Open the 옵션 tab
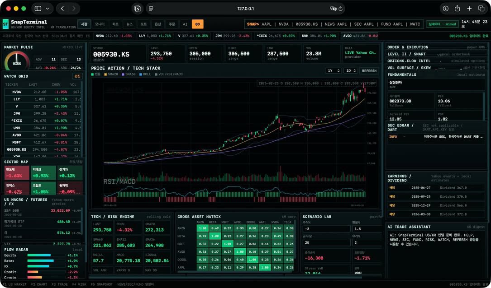The width and height of the screenshot is (491, 288). point(158,24)
